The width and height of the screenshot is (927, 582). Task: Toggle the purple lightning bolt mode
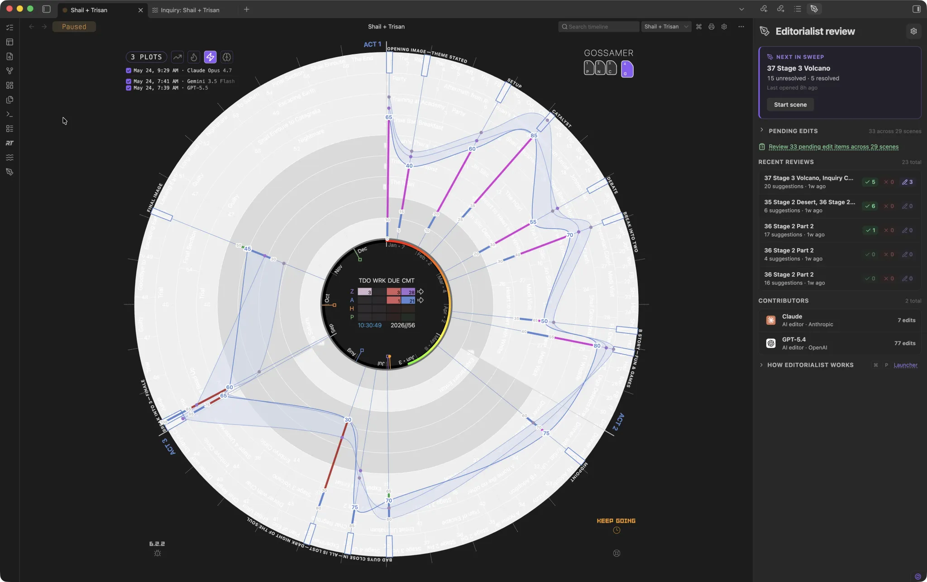(x=210, y=57)
